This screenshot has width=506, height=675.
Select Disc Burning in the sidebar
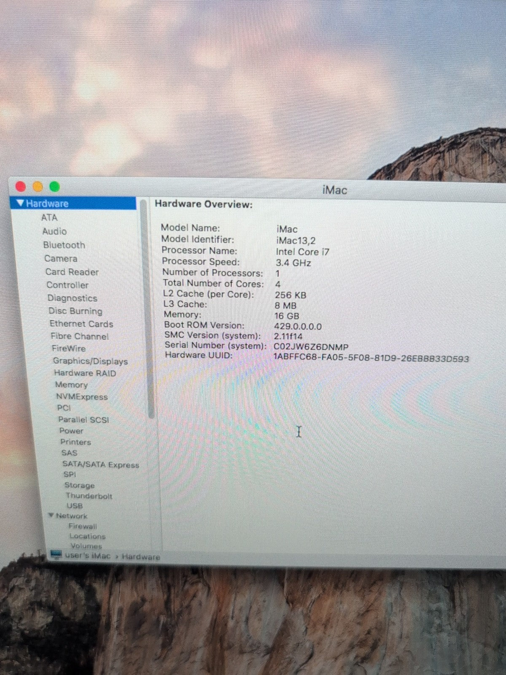pos(75,311)
